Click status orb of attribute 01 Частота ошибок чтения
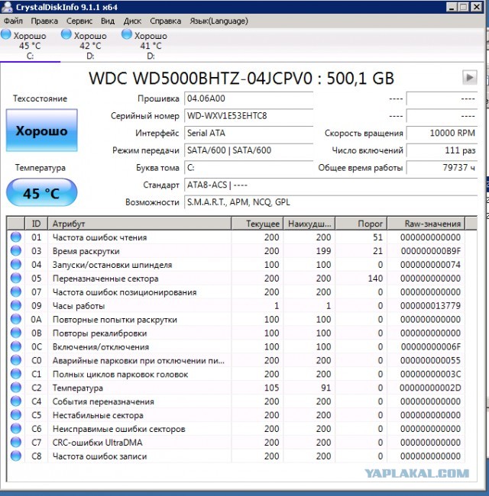The height and width of the screenshot is (496, 489). coord(16,237)
